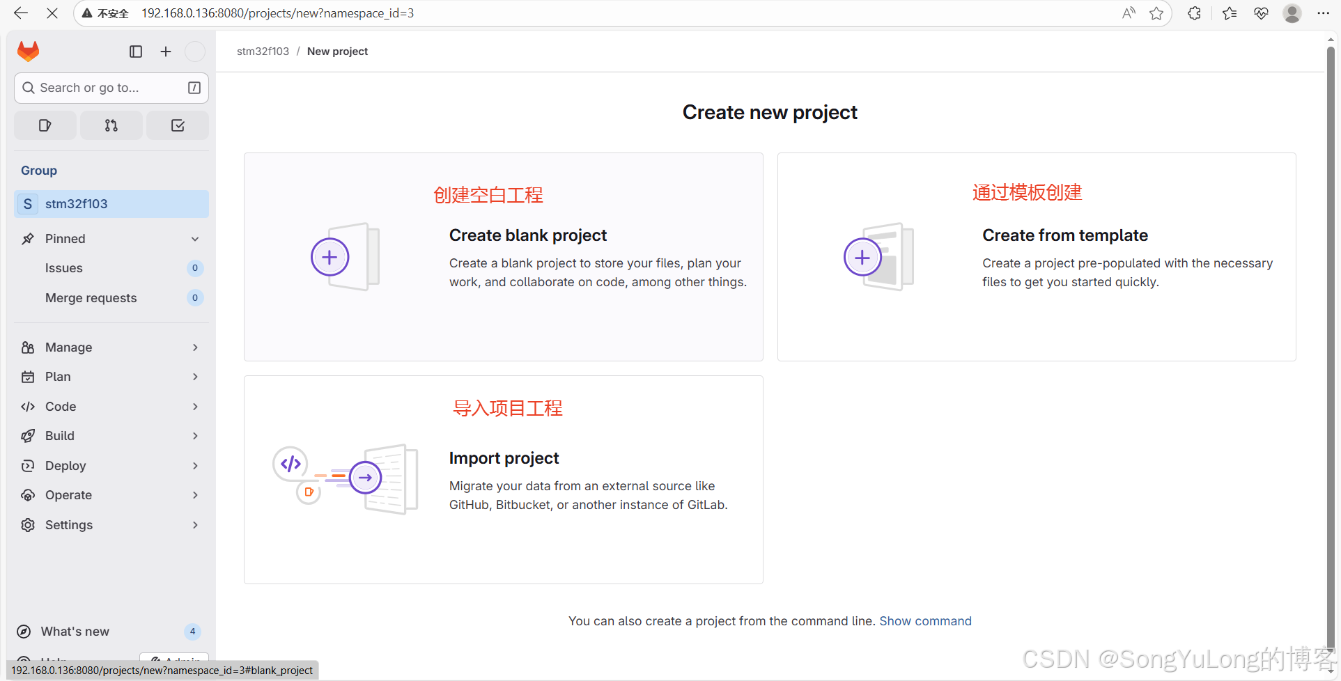Open What's new panel
This screenshot has width=1341, height=681.
pos(111,632)
